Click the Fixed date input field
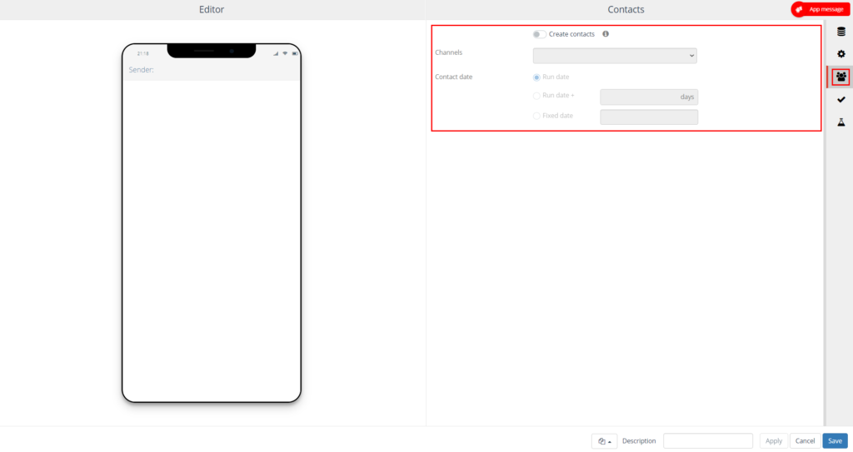 649,117
